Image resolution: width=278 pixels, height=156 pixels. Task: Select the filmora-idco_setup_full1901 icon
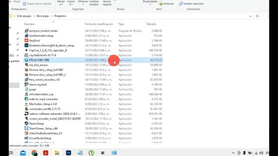[26, 70]
